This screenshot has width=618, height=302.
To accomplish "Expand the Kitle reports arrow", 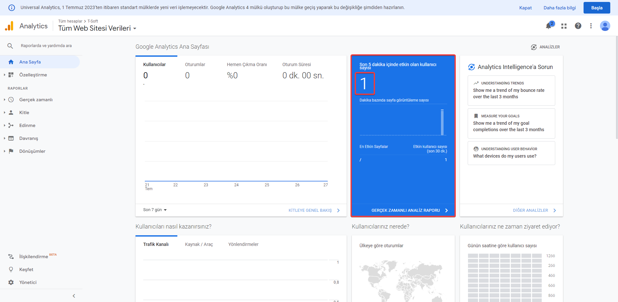I will click(x=5, y=112).
